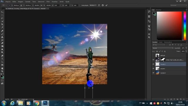Viewport: 188px width, 106px height.
Task: Open the Character panel icon in dock
Action: click(149, 34)
